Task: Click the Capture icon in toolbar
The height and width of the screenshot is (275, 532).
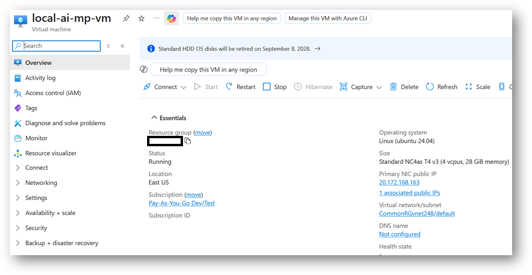Action: pos(343,87)
